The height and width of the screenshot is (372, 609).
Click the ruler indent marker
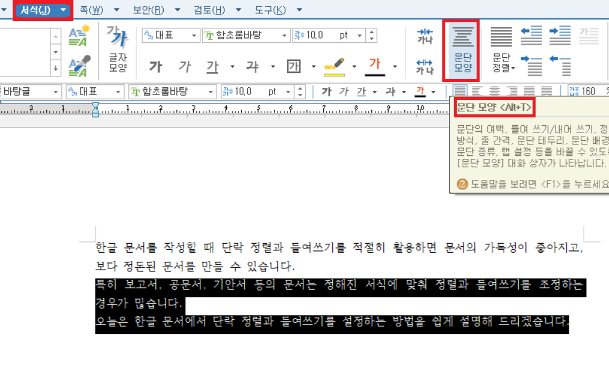[95, 110]
